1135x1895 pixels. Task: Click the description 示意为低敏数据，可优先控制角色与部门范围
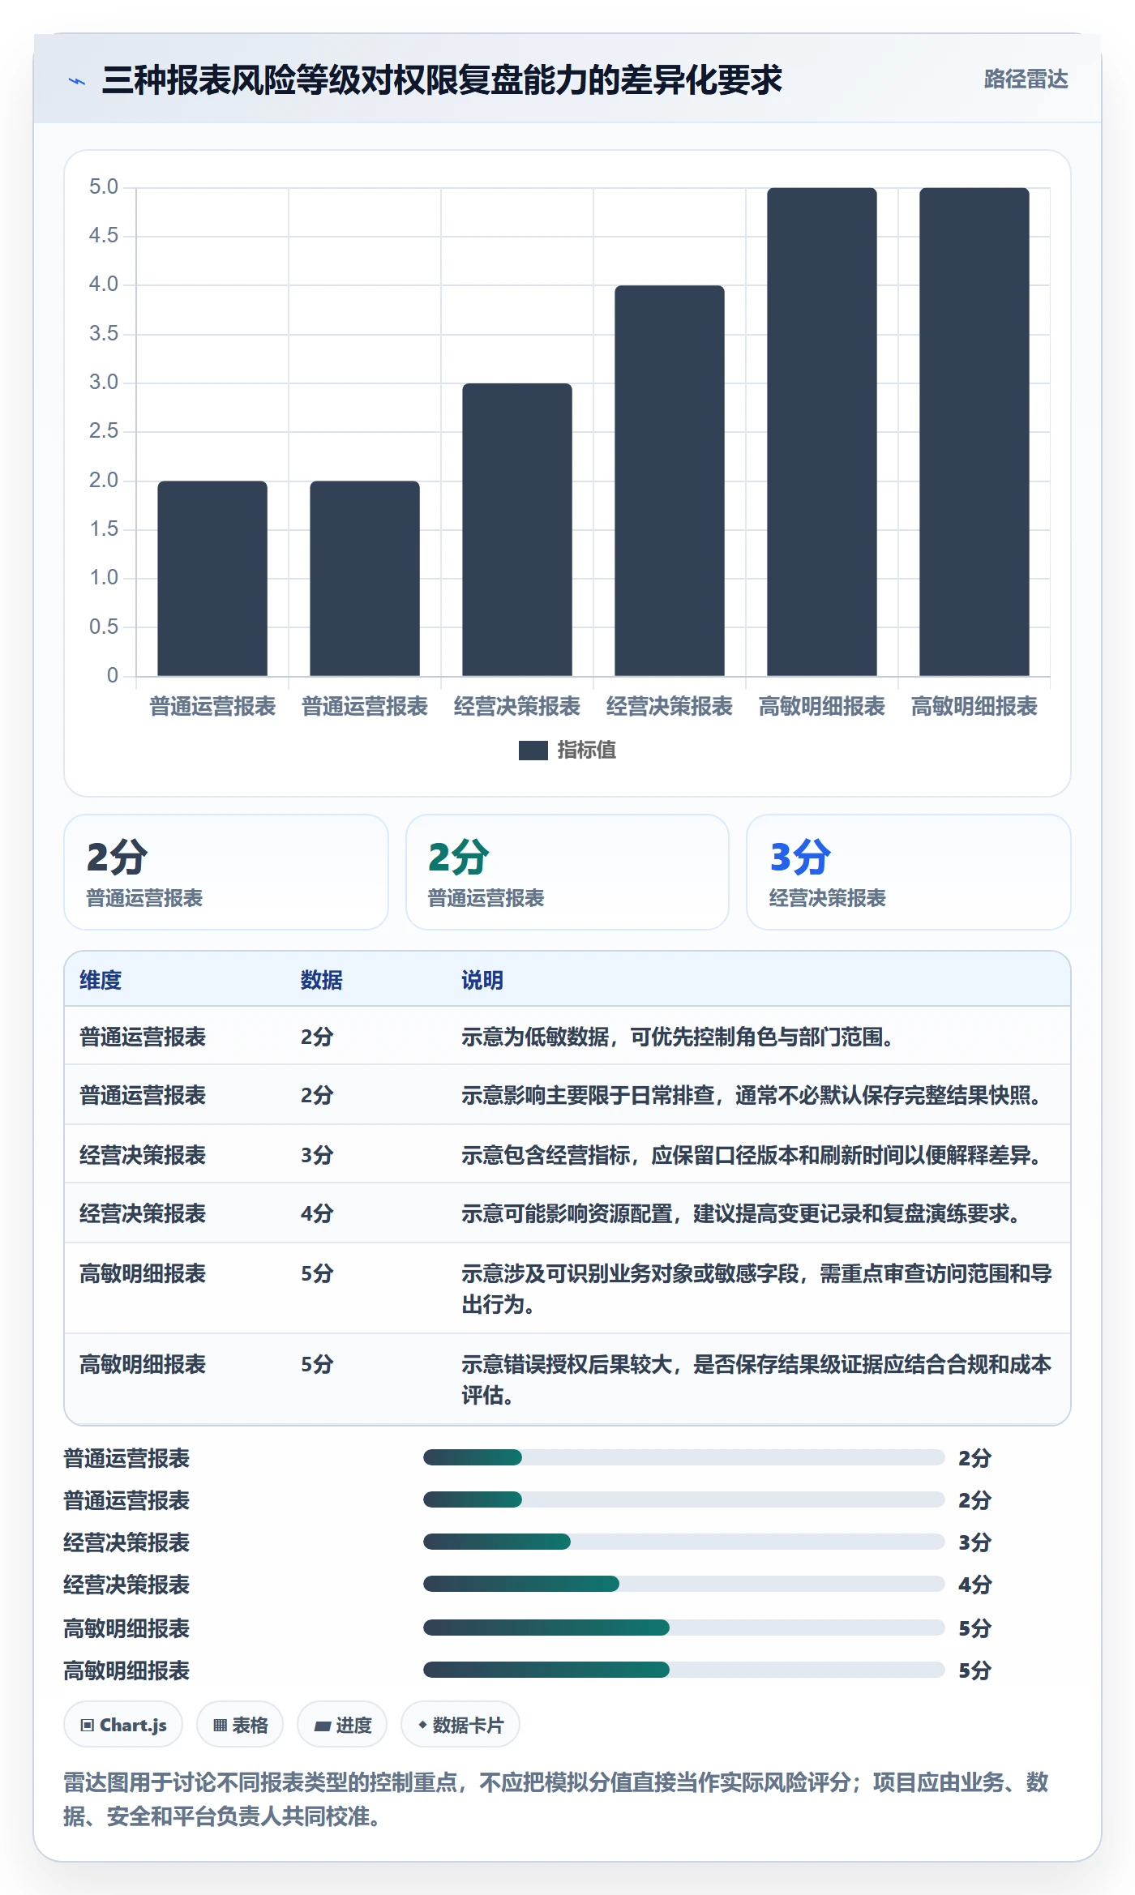[x=678, y=1037]
